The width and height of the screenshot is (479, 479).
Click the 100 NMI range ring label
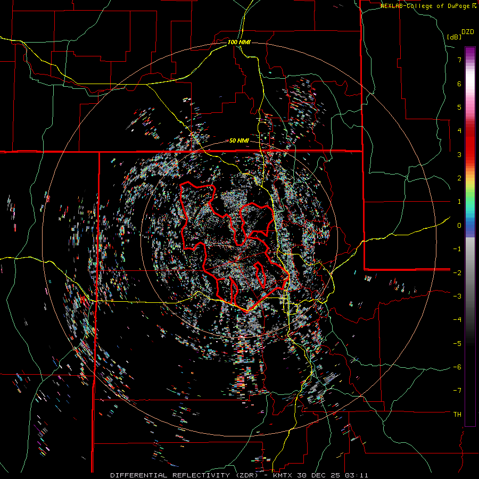(x=239, y=42)
